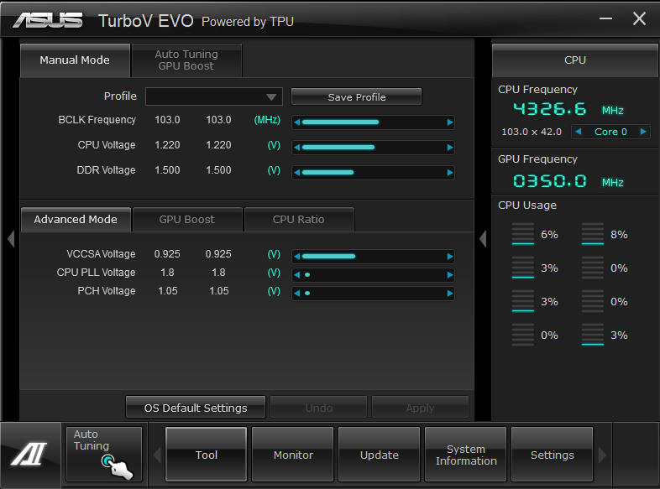Image resolution: width=660 pixels, height=489 pixels.
Task: Click the GPU frequency 0350.0 readout
Action: point(550,181)
